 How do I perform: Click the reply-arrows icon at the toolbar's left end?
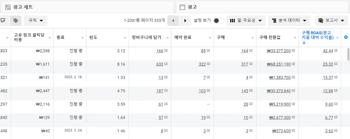(3, 21)
